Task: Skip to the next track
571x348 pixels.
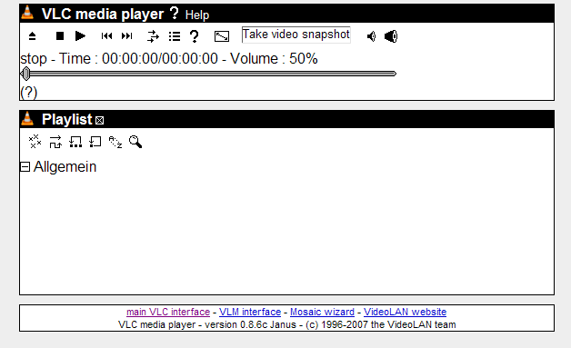Action: click(127, 36)
